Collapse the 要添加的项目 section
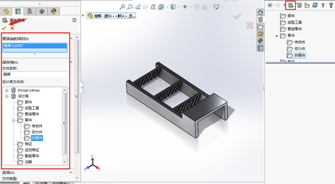 coord(72,39)
